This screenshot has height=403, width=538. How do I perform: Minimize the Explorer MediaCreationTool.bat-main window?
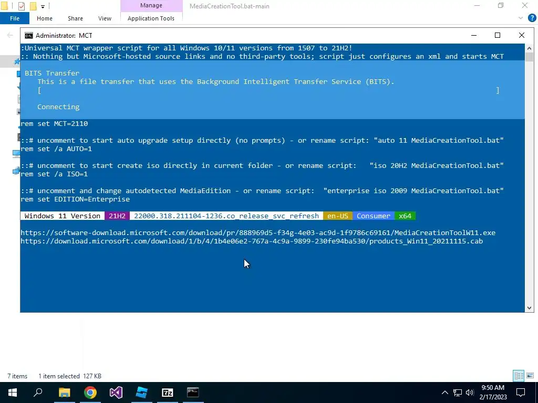[x=477, y=6]
